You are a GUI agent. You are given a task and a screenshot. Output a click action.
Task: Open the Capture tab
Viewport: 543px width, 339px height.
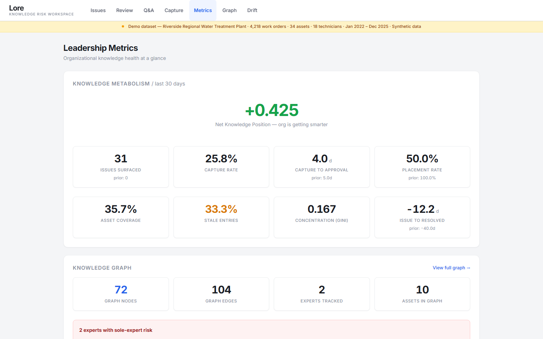[174, 11]
